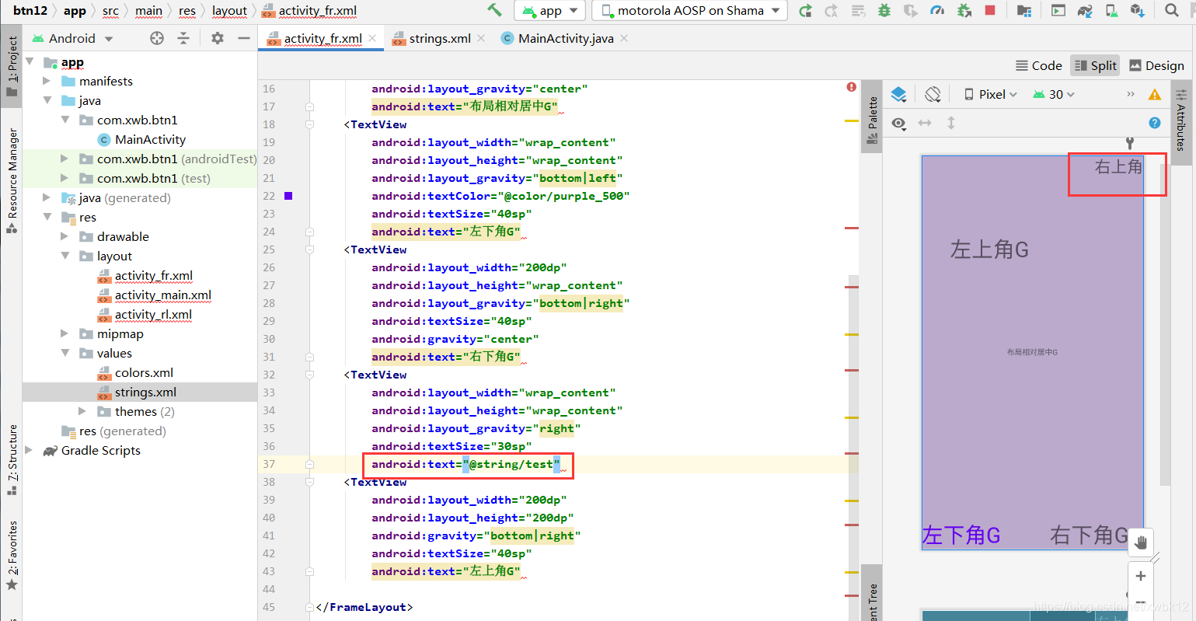1196x621 pixels.
Task: Toggle view options with the eye icon
Action: [x=899, y=123]
